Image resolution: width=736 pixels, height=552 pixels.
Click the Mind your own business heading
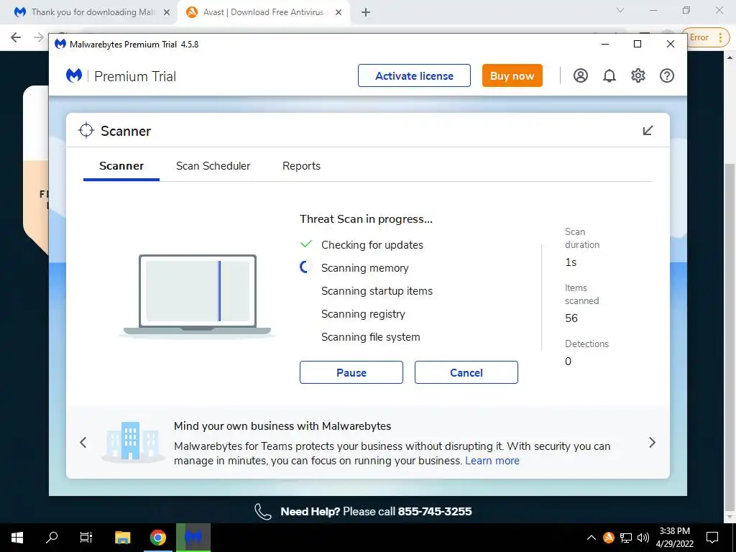coord(282,426)
